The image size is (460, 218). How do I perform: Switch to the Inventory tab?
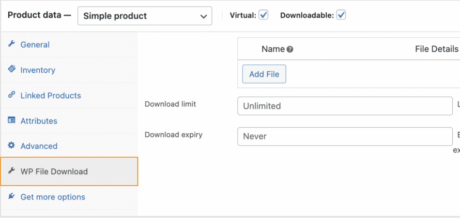tap(38, 70)
